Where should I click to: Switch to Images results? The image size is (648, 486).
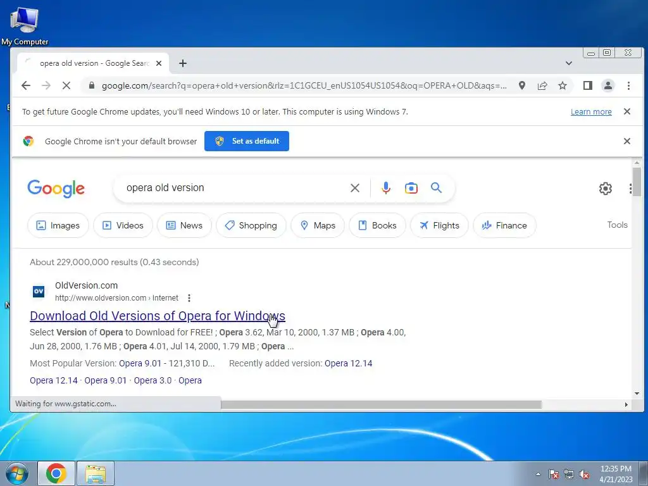[x=58, y=225]
